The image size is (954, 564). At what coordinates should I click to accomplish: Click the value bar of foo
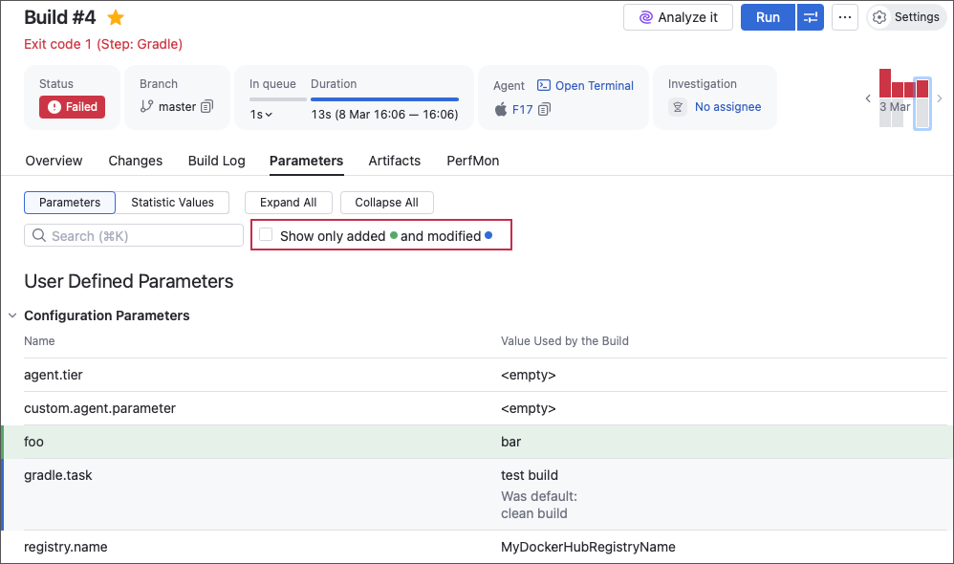(x=511, y=442)
